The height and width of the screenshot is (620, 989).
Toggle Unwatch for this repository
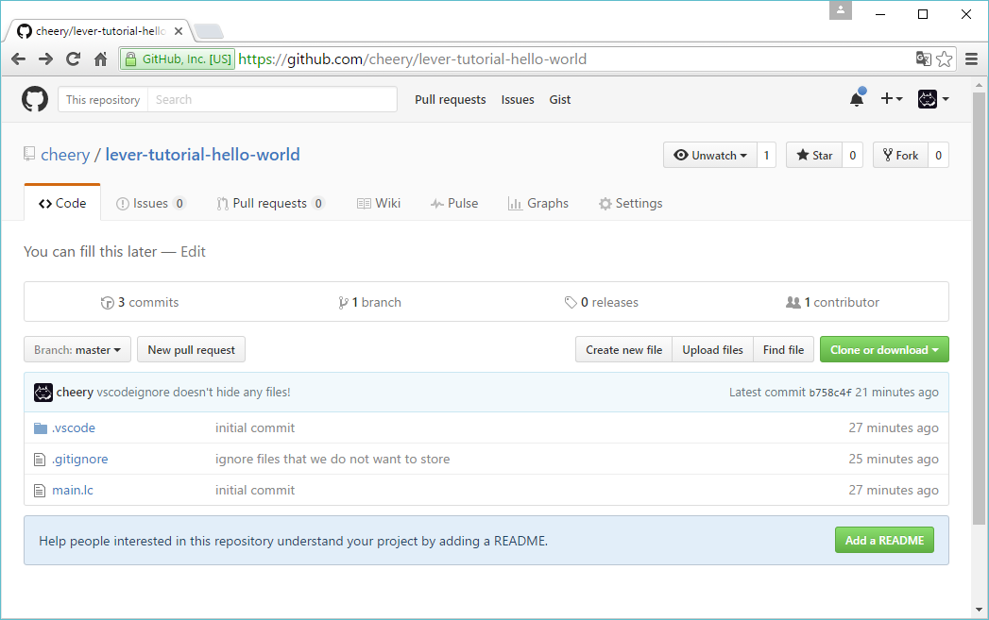(x=710, y=156)
